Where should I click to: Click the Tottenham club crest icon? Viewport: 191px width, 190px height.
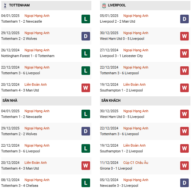coord(5,5)
